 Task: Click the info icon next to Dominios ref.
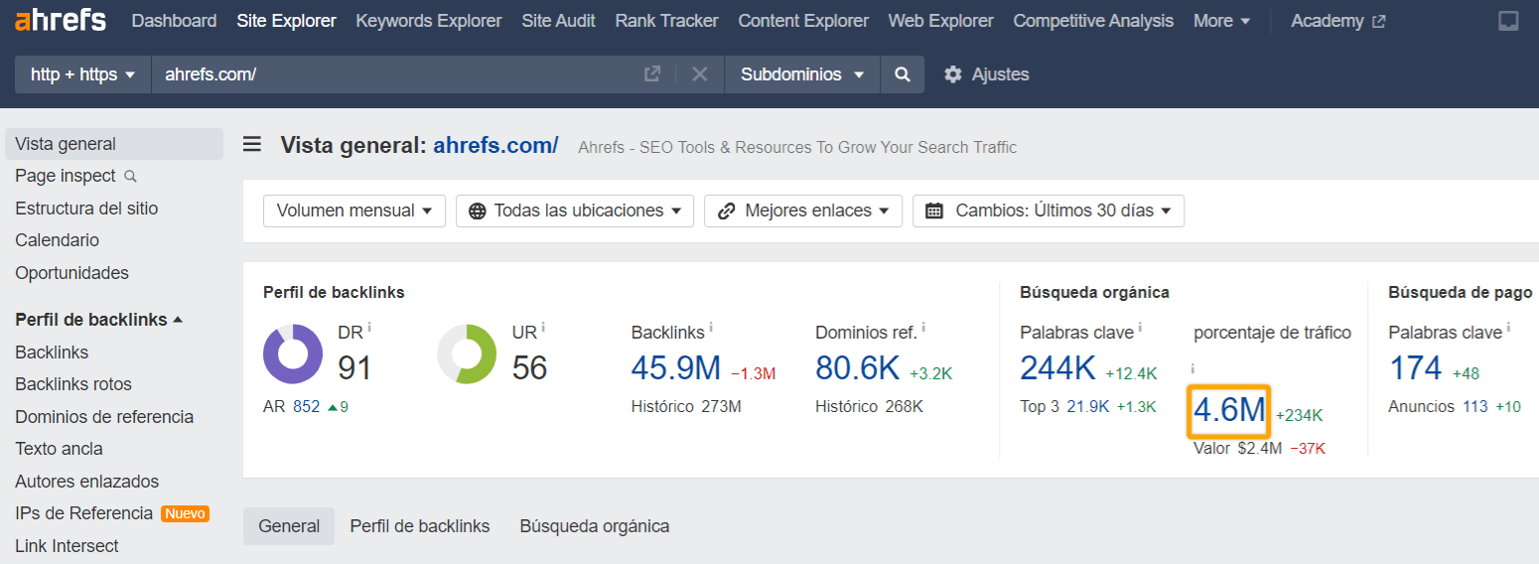923,327
